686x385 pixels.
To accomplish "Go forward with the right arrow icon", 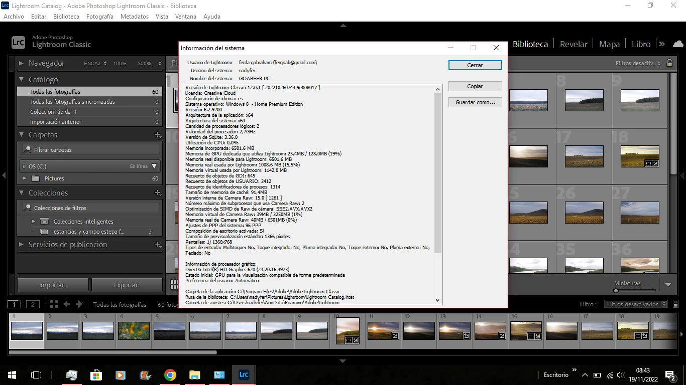I will click(x=79, y=304).
